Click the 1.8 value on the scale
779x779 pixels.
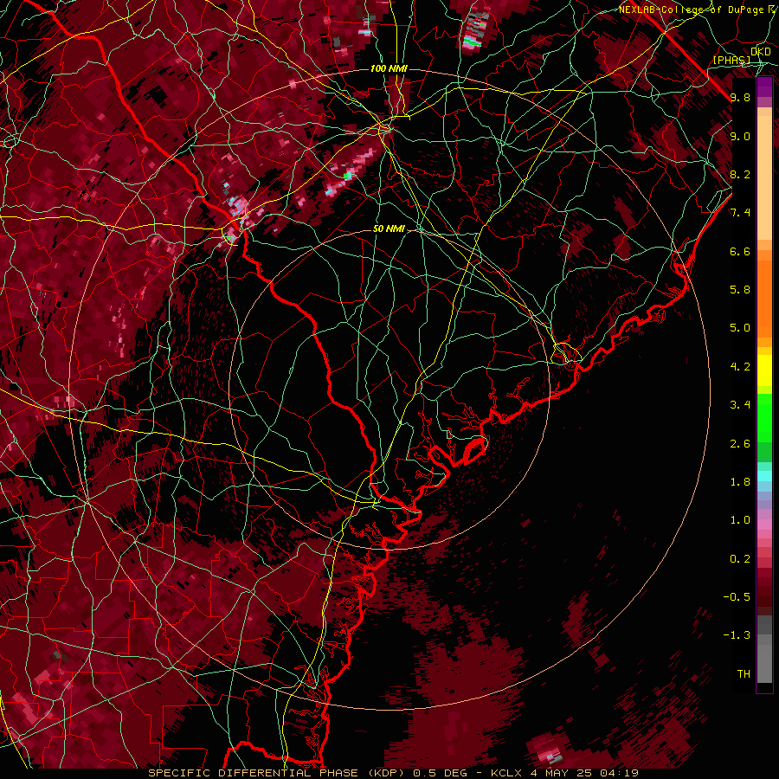[740, 482]
